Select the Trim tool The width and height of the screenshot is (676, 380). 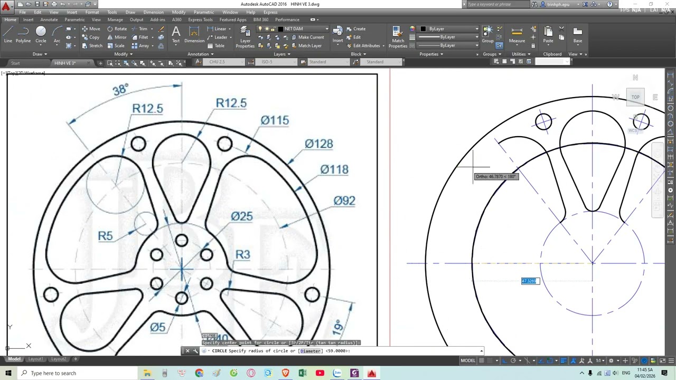click(139, 29)
